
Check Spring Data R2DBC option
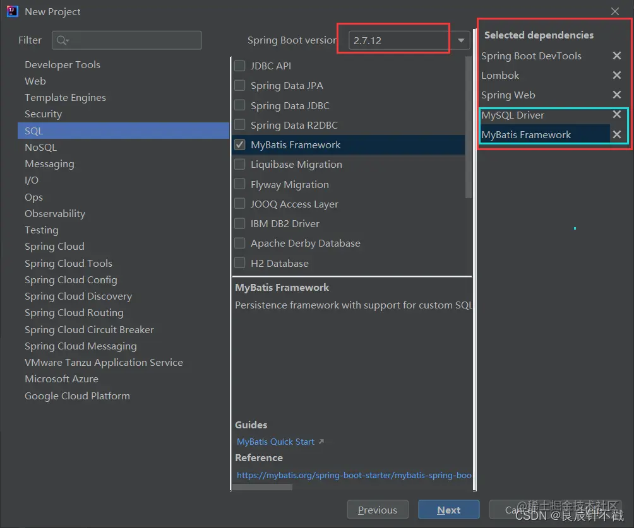[x=240, y=125]
